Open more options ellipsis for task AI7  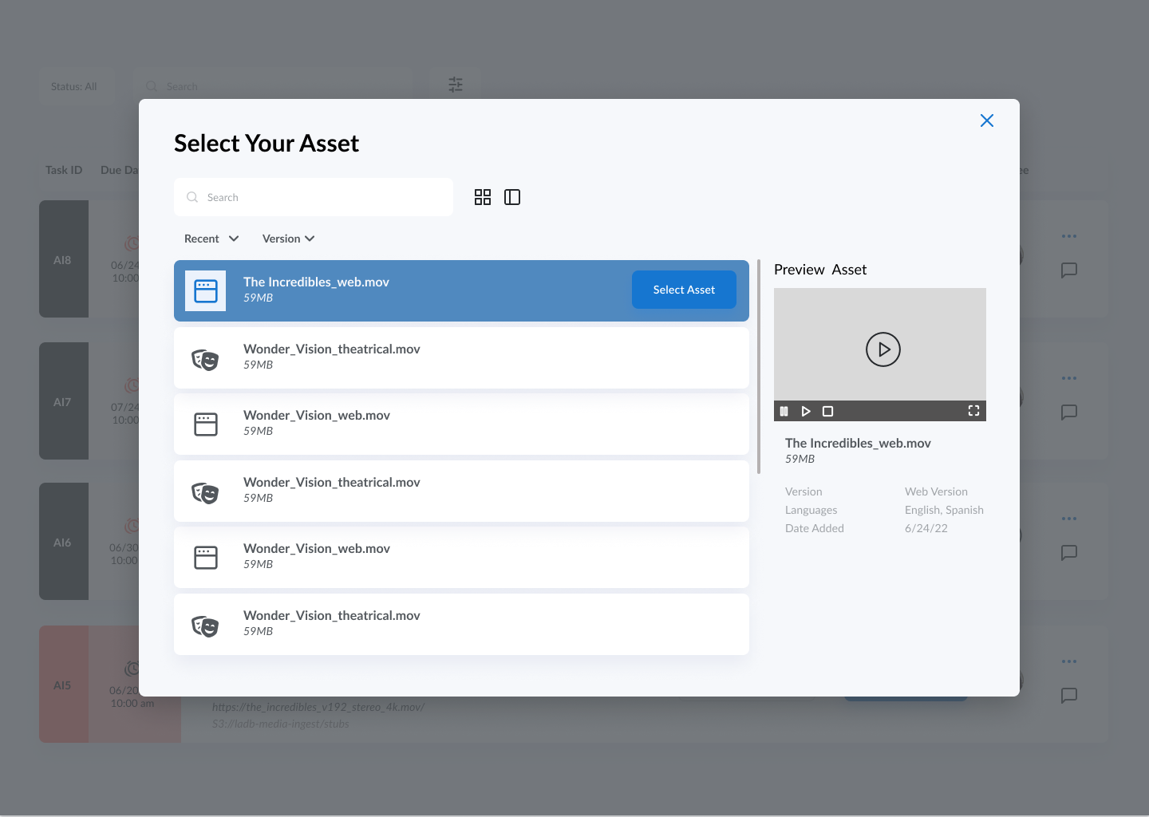tap(1069, 378)
